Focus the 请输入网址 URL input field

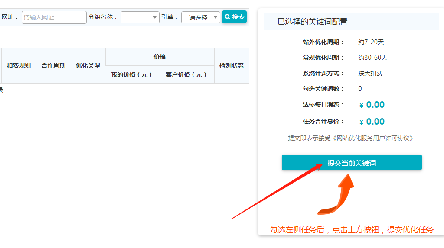(54, 17)
